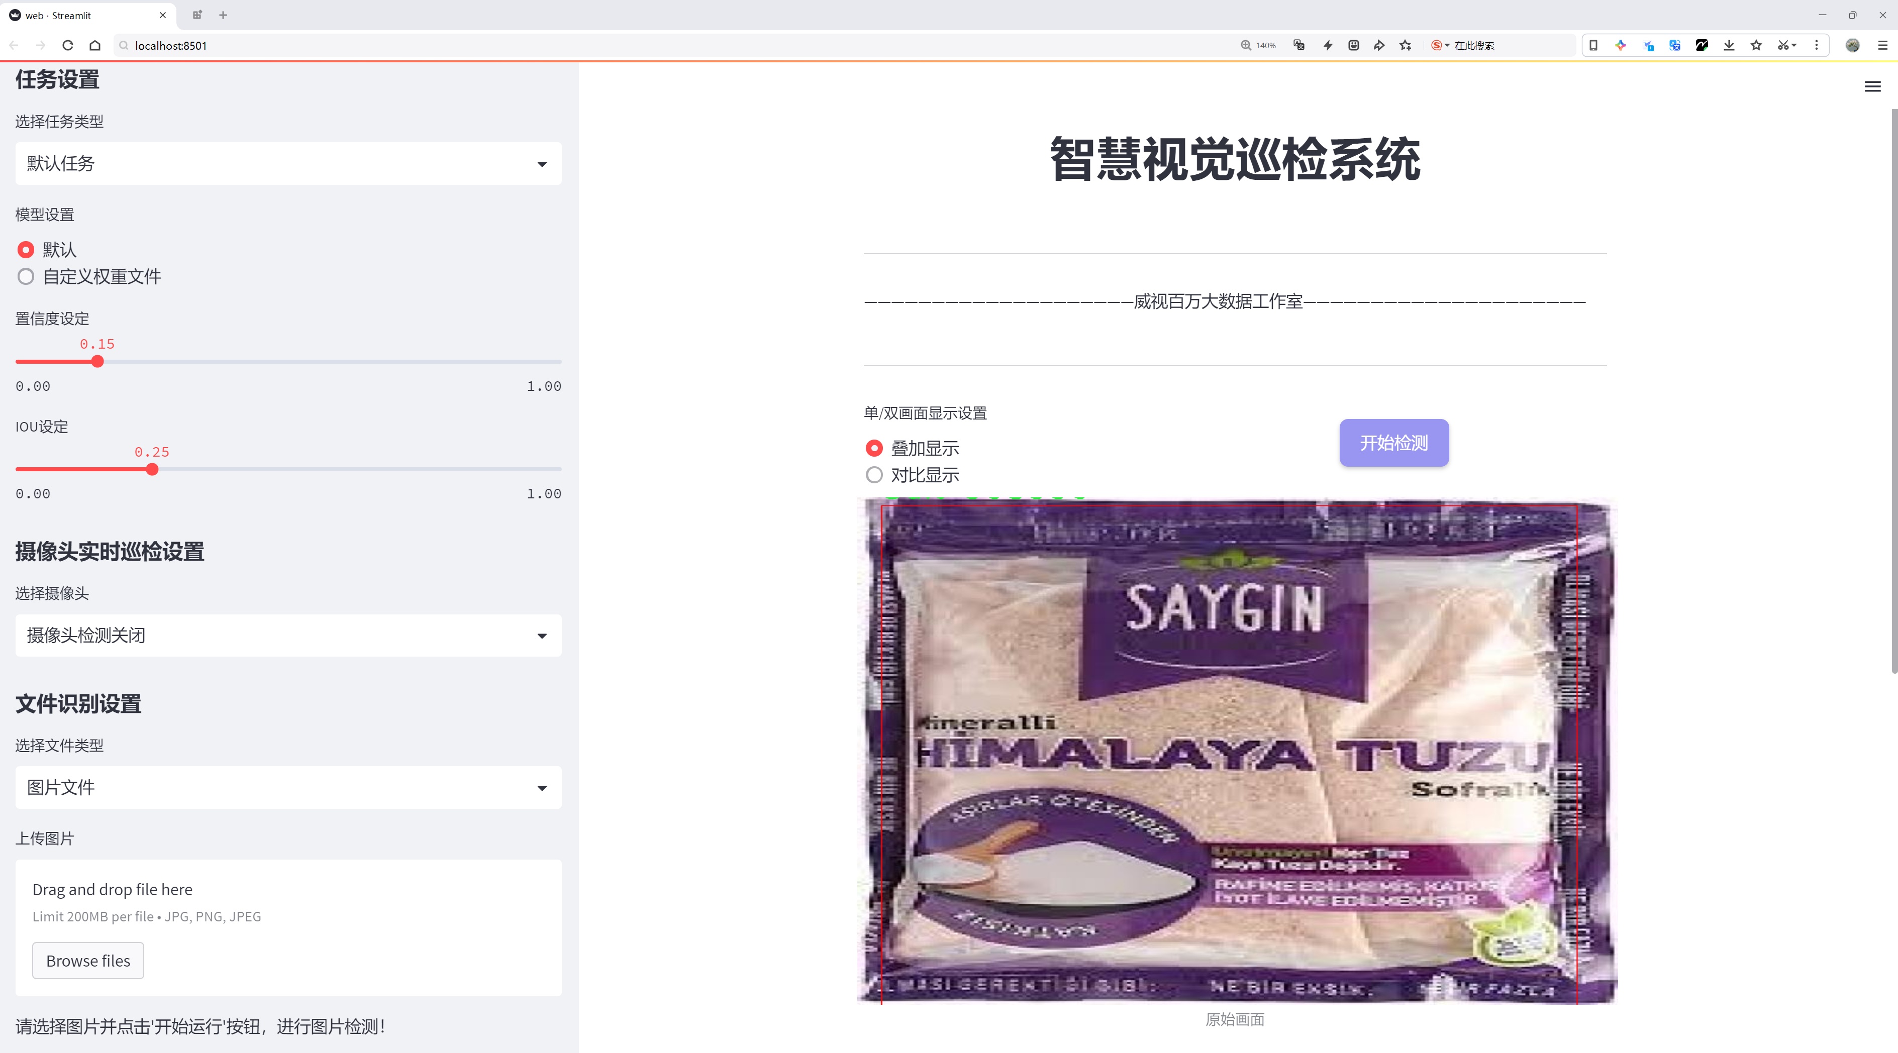Open the Streamlit app hamburger menu

click(1872, 87)
